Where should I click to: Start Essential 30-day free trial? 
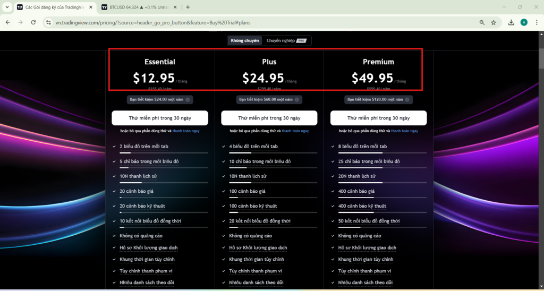click(160, 118)
